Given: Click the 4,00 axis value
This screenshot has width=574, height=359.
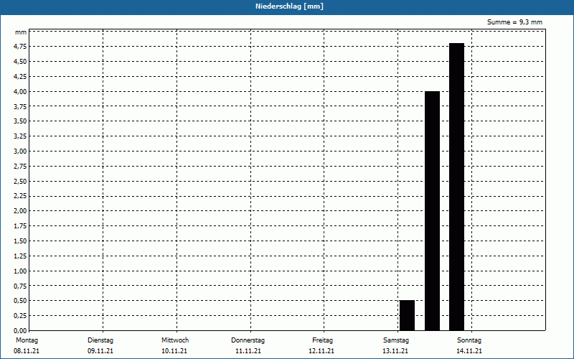Looking at the screenshot, I should click(20, 92).
